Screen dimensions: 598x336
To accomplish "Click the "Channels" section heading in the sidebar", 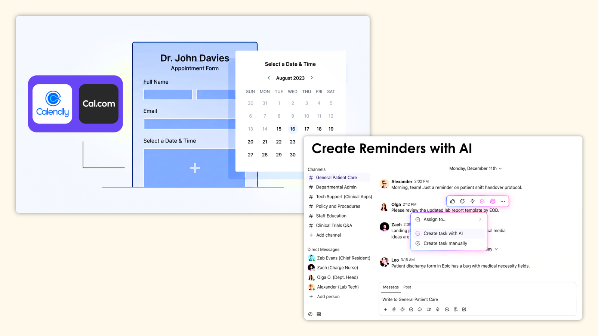I will pos(317,169).
